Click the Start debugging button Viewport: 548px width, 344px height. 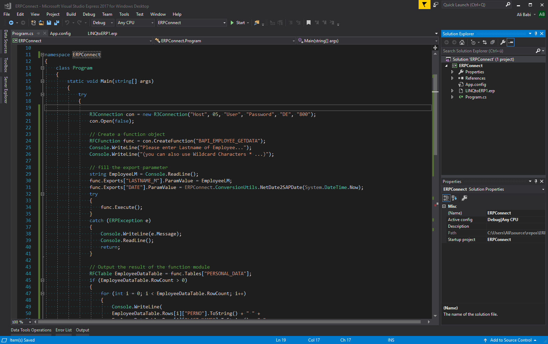click(238, 23)
